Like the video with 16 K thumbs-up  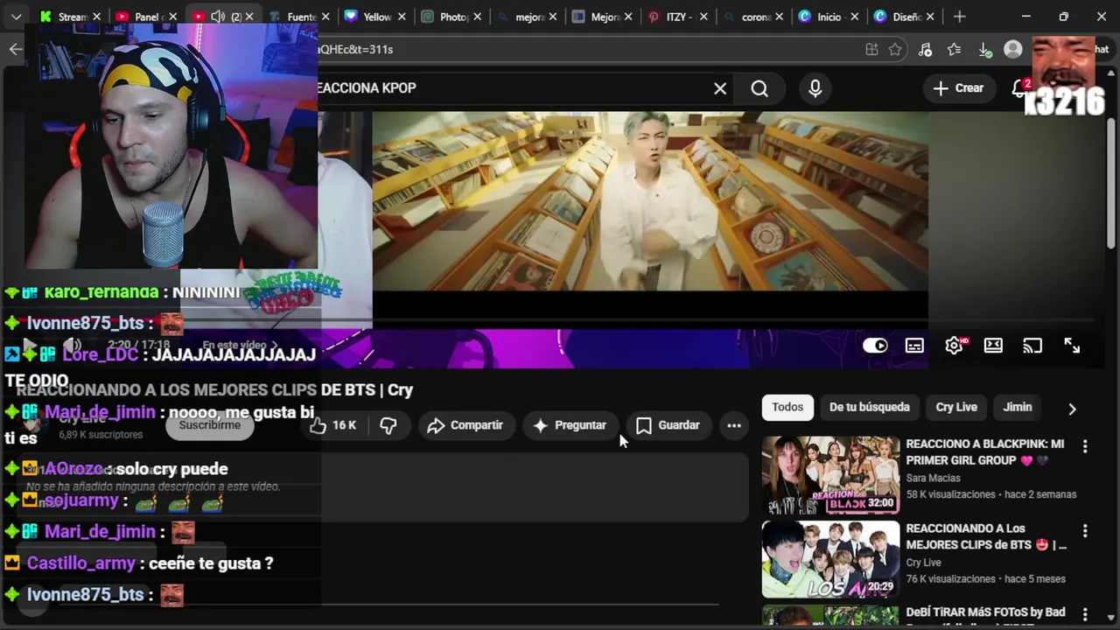[x=332, y=425]
